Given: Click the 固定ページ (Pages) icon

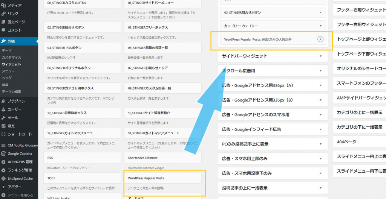Looking at the screenshot, I should (3, 22).
